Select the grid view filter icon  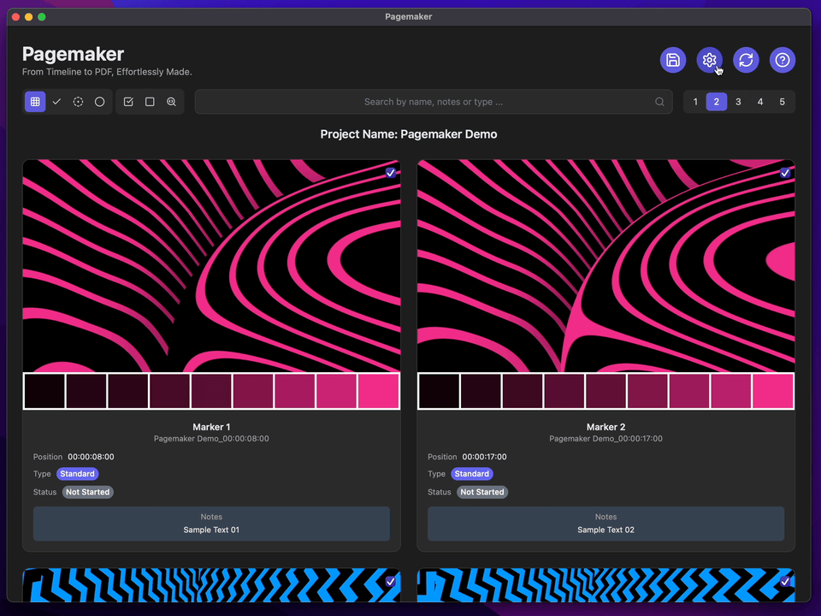(35, 102)
